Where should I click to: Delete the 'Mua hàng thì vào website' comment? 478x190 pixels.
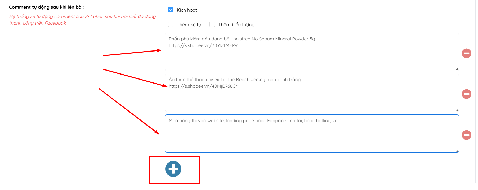pos(466,135)
